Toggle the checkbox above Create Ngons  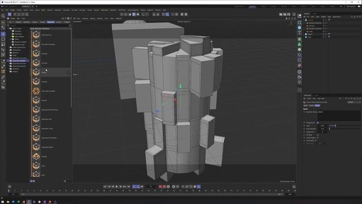click(x=318, y=135)
